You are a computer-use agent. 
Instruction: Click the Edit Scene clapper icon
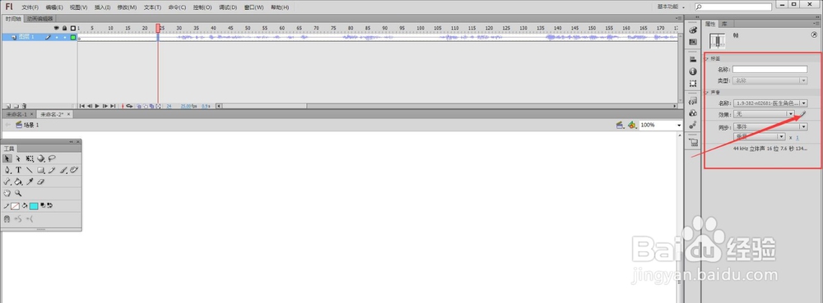click(620, 125)
